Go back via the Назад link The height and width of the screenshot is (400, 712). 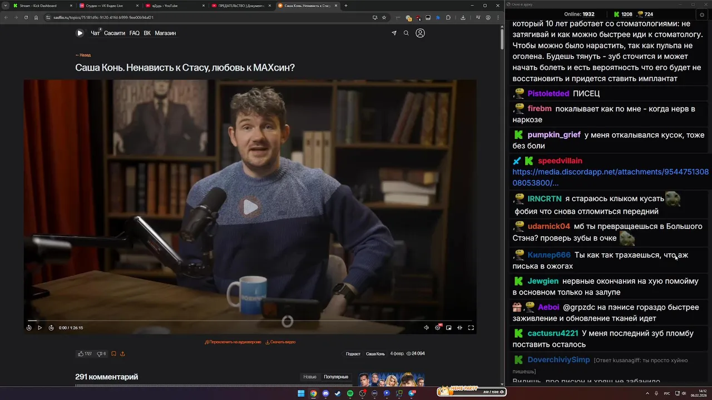83,55
